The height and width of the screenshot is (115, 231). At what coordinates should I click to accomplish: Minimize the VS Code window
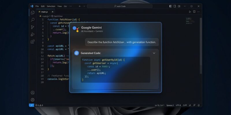[x=185, y=6]
